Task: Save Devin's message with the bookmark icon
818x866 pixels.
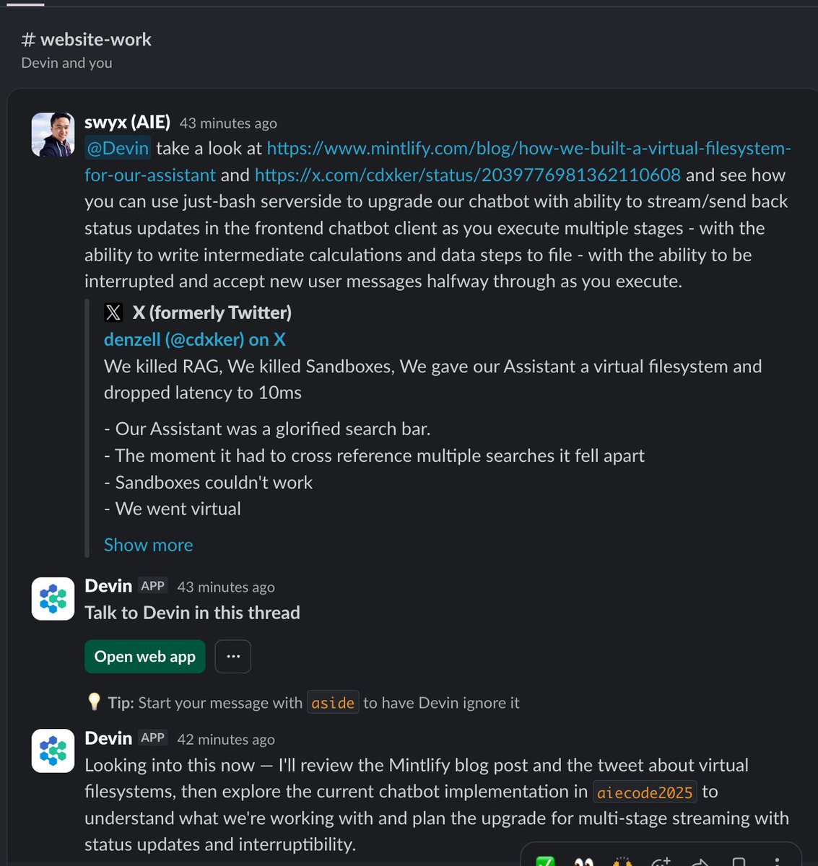Action: 737,860
